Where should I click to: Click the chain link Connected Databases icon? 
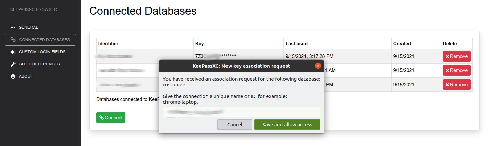pos(13,40)
